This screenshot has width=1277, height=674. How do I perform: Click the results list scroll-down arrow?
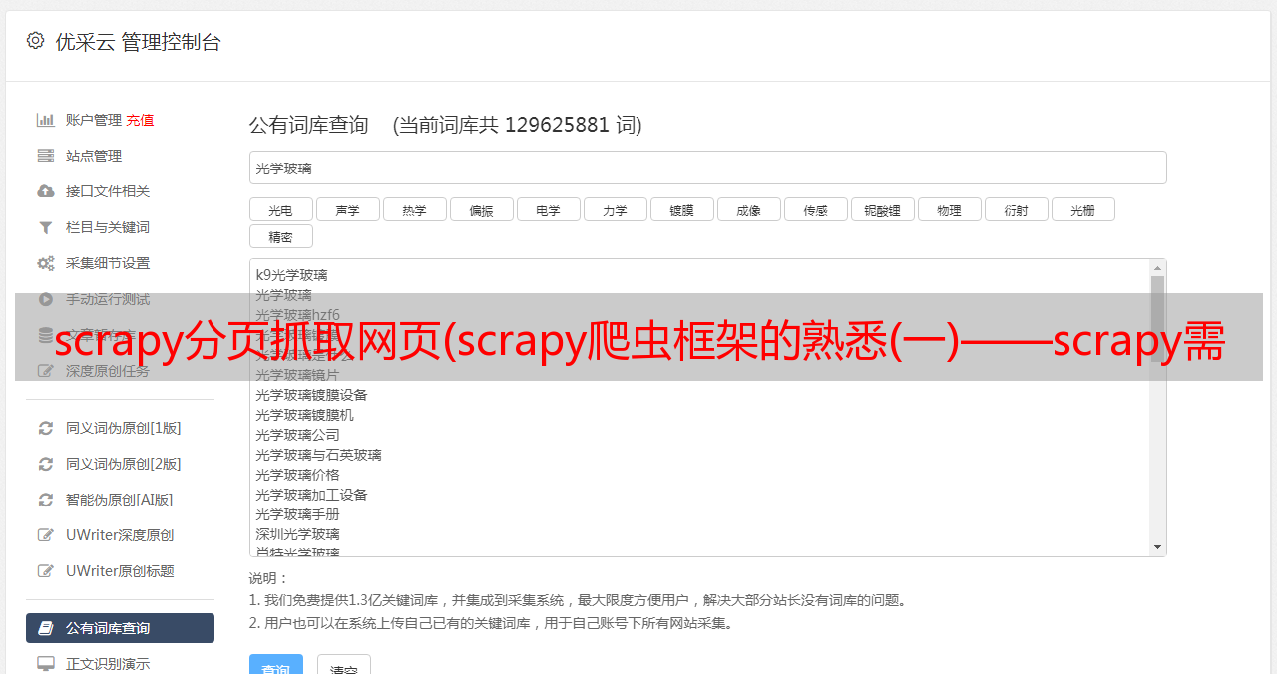1158,547
